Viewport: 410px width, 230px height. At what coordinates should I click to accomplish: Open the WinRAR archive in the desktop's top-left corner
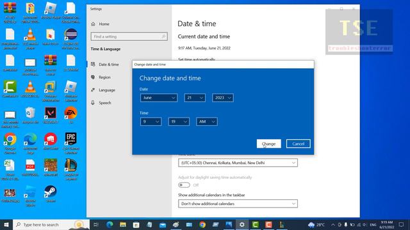[10, 13]
